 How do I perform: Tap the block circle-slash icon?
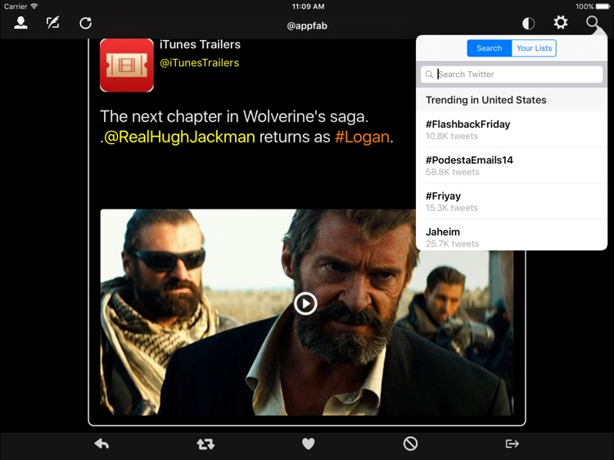tap(410, 444)
